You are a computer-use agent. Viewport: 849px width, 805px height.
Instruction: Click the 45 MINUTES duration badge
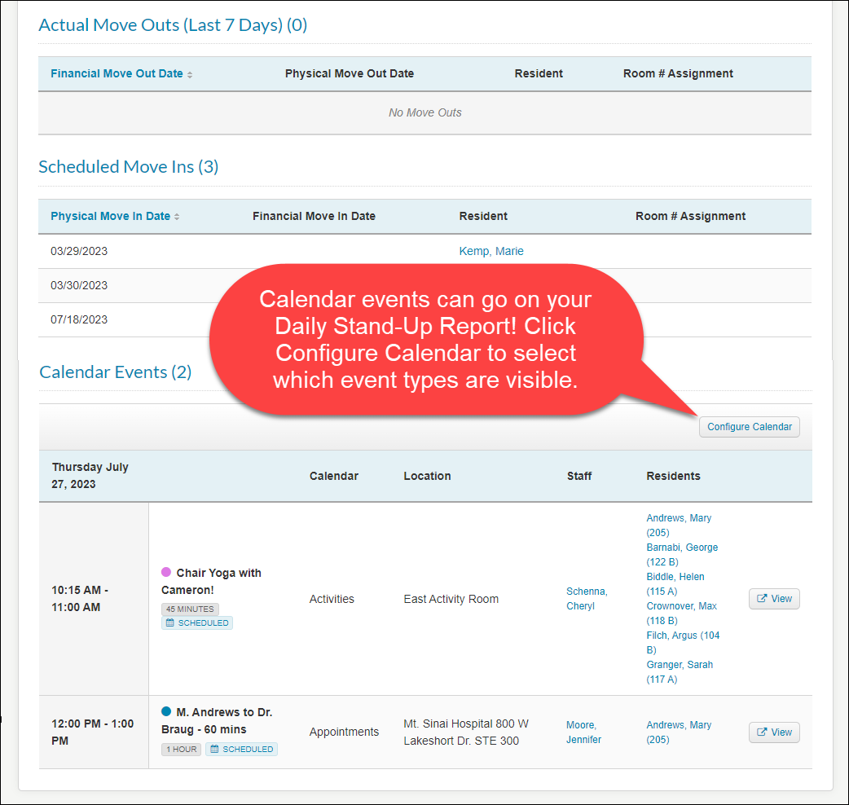(190, 609)
